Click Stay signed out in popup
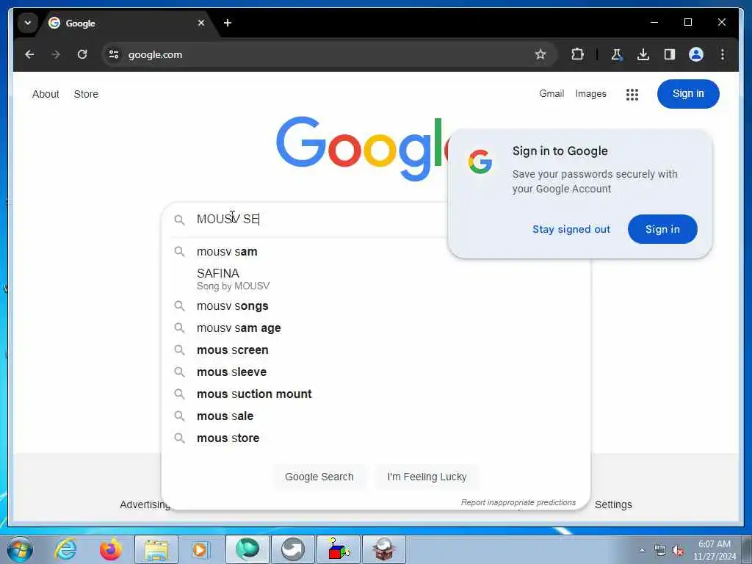The height and width of the screenshot is (564, 752). pyautogui.click(x=571, y=229)
